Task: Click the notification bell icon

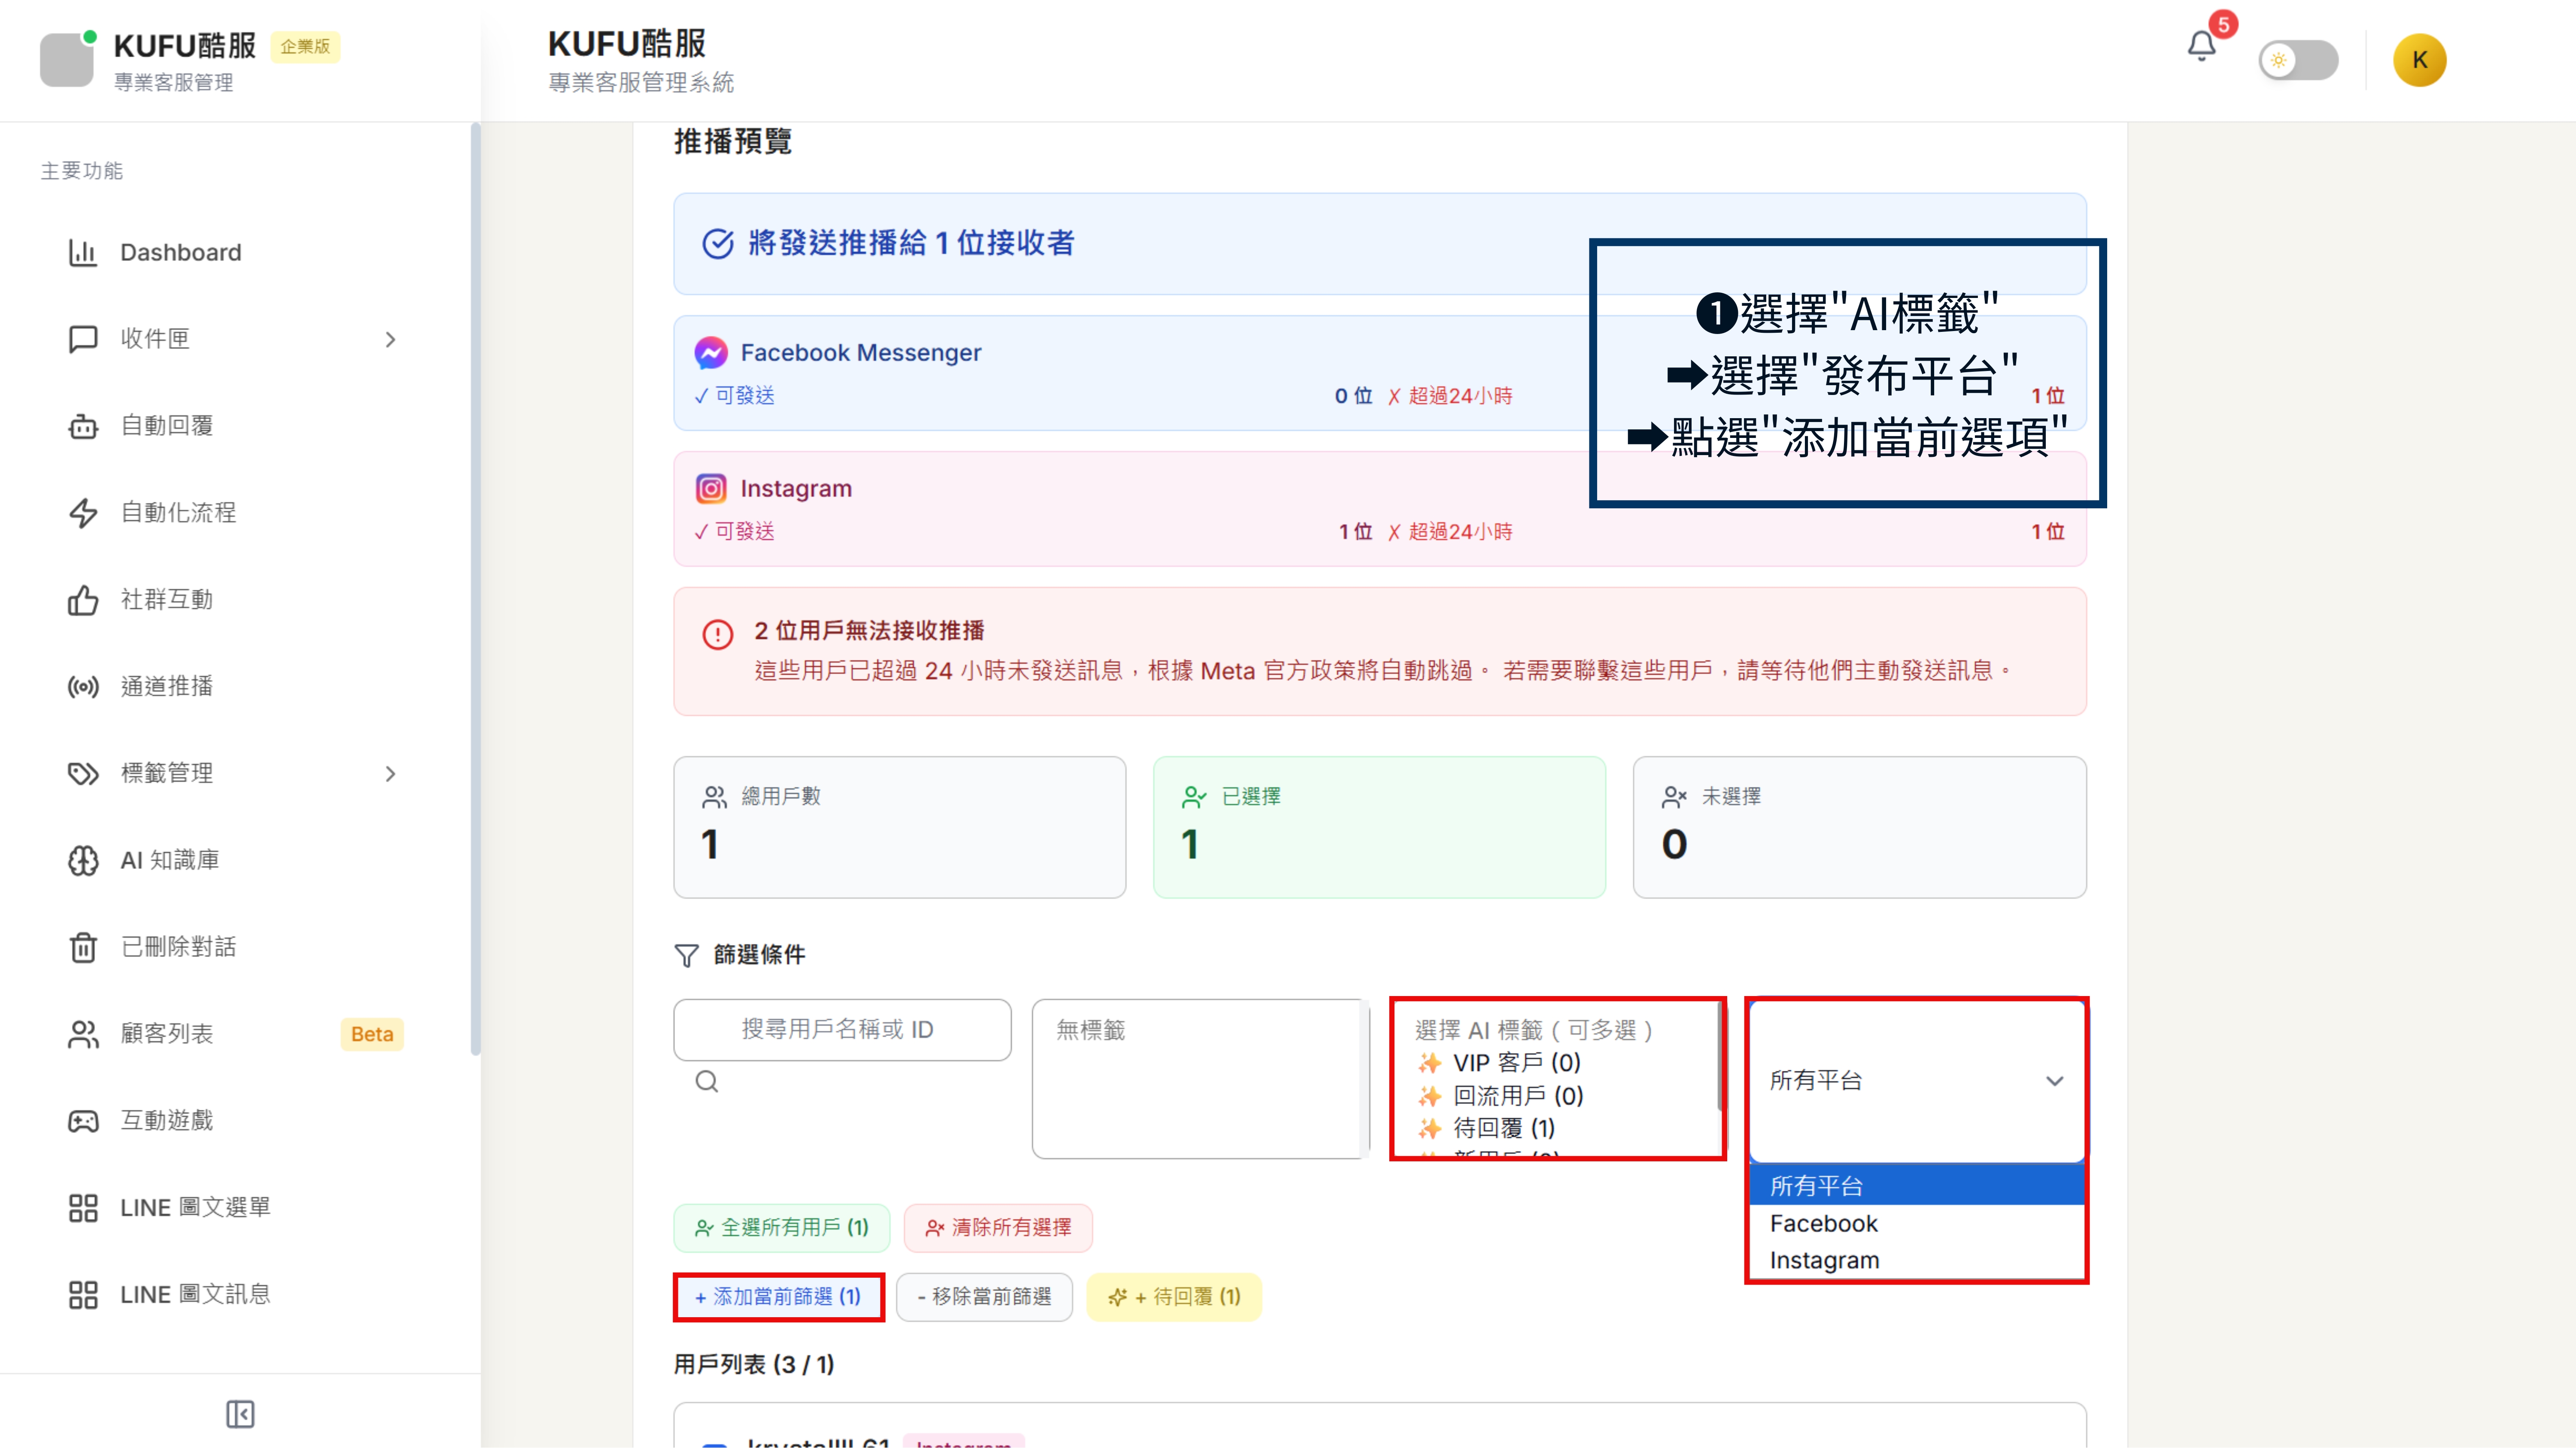Action: click(2201, 46)
